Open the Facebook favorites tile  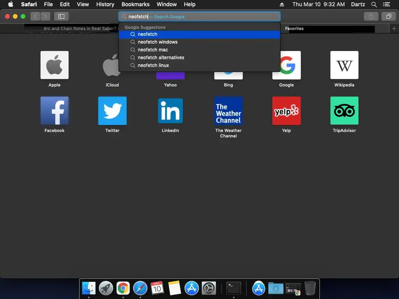click(55, 111)
